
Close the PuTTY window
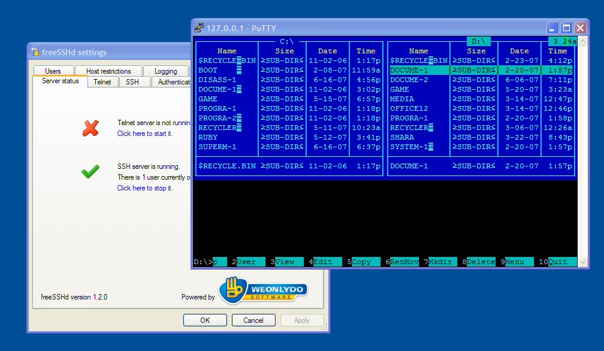click(580, 28)
